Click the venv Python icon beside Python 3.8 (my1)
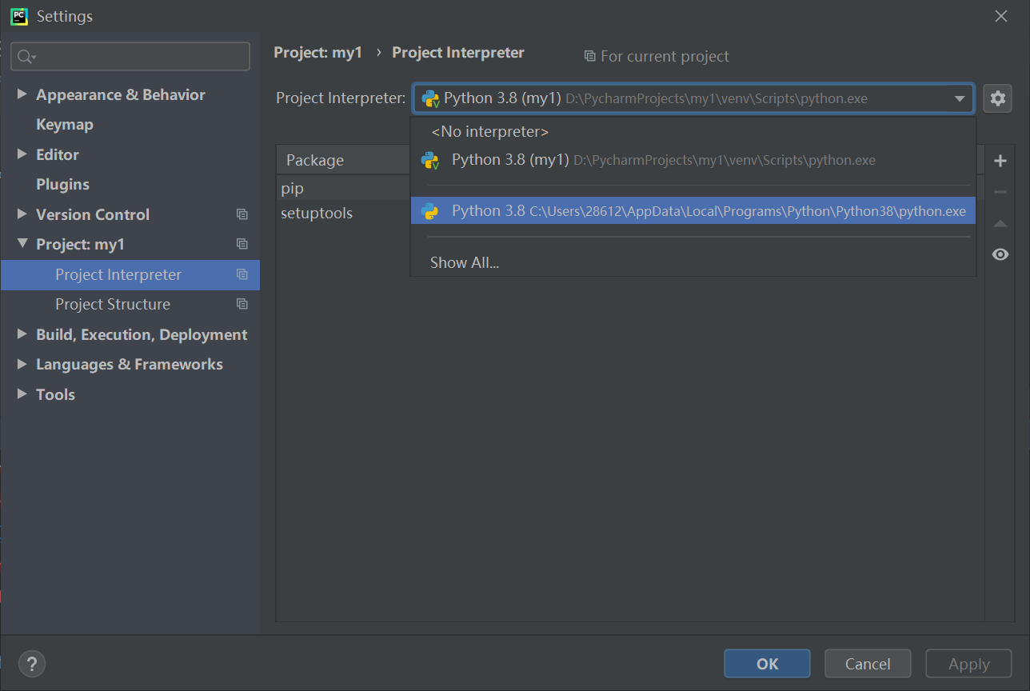 click(430, 159)
